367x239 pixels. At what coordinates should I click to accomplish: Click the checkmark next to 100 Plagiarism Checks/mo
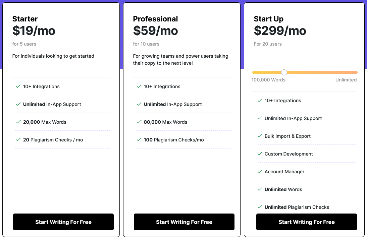click(x=139, y=140)
